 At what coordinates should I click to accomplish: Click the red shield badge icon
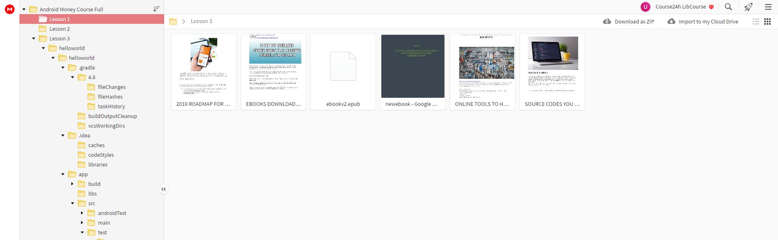pos(711,7)
